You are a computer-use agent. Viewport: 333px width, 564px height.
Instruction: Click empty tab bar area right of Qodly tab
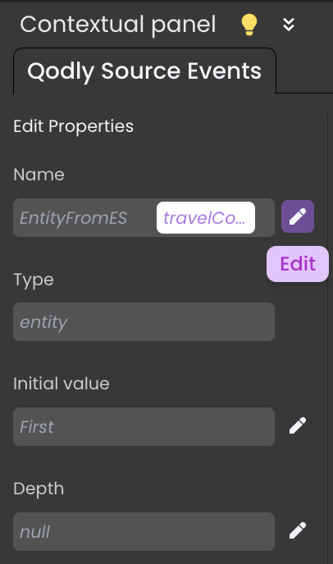point(304,70)
